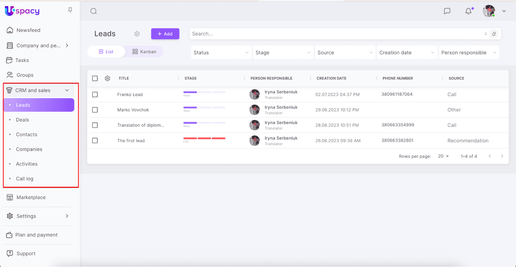This screenshot has height=267, width=516.
Task: Clear filters with the eraser icon
Action: click(494, 34)
